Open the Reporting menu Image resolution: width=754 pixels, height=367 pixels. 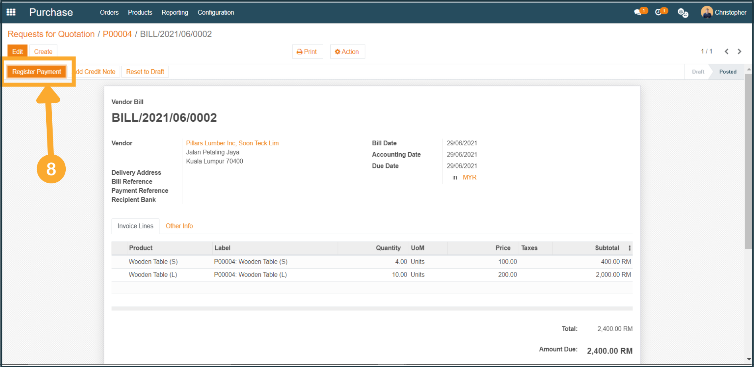coord(175,12)
